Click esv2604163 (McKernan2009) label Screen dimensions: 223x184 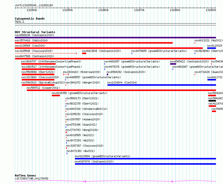tap(82, 72)
